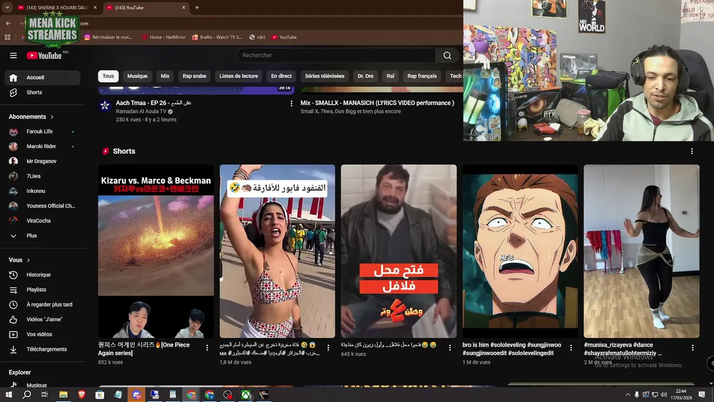The height and width of the screenshot is (402, 714).
Task: Open the Xbox app from the taskbar
Action: click(x=245, y=395)
